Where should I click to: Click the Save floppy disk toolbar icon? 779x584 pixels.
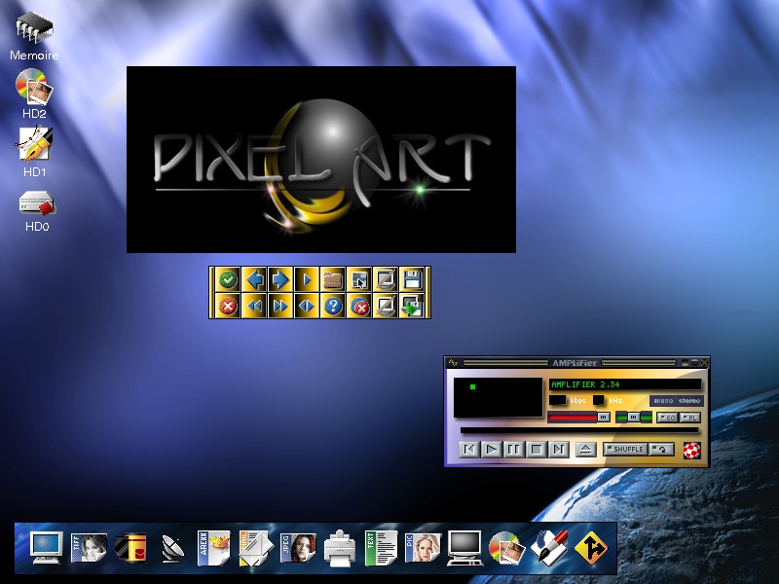point(410,279)
